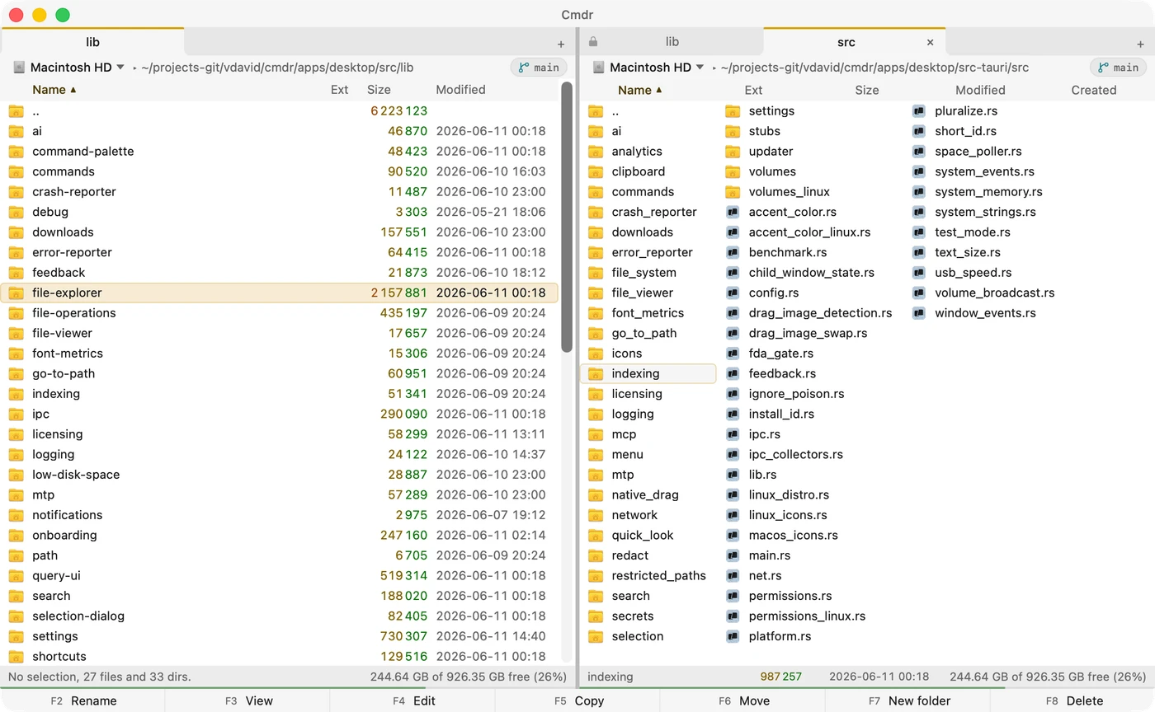Click F7 New folder button

click(x=907, y=700)
